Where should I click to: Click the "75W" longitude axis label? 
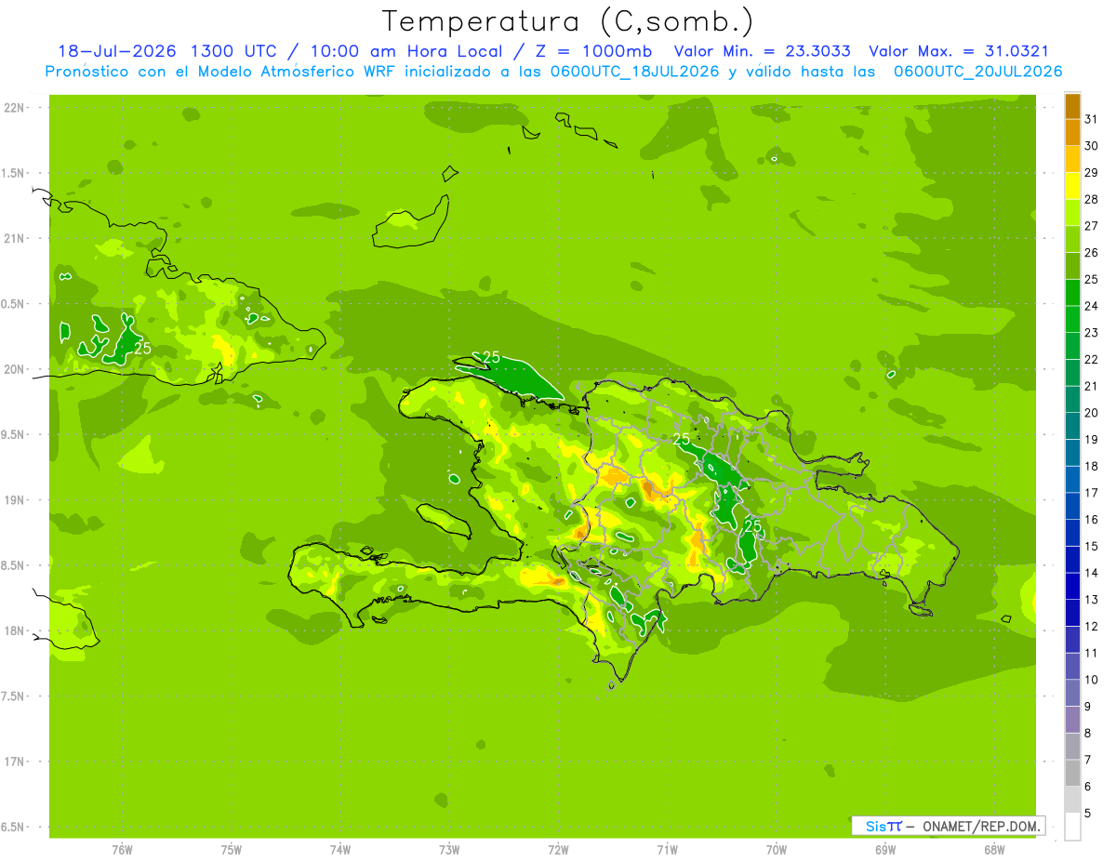point(232,850)
